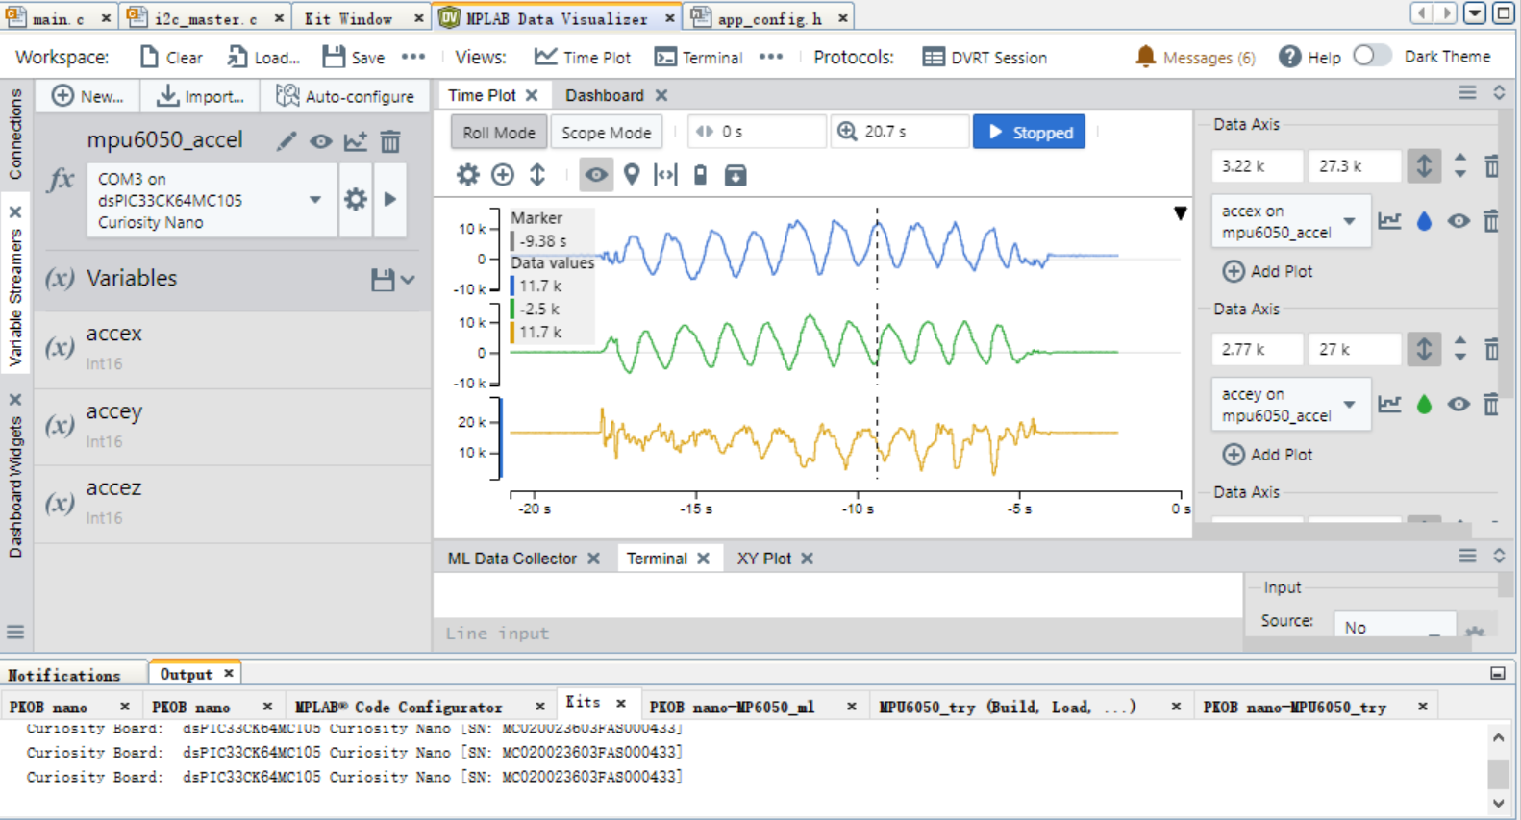Screen dimensions: 1521x820
Task: Switch to Scope Mode
Action: coord(607,133)
